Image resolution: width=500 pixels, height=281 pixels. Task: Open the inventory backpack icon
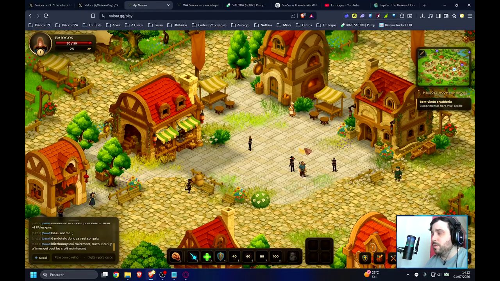379,258
